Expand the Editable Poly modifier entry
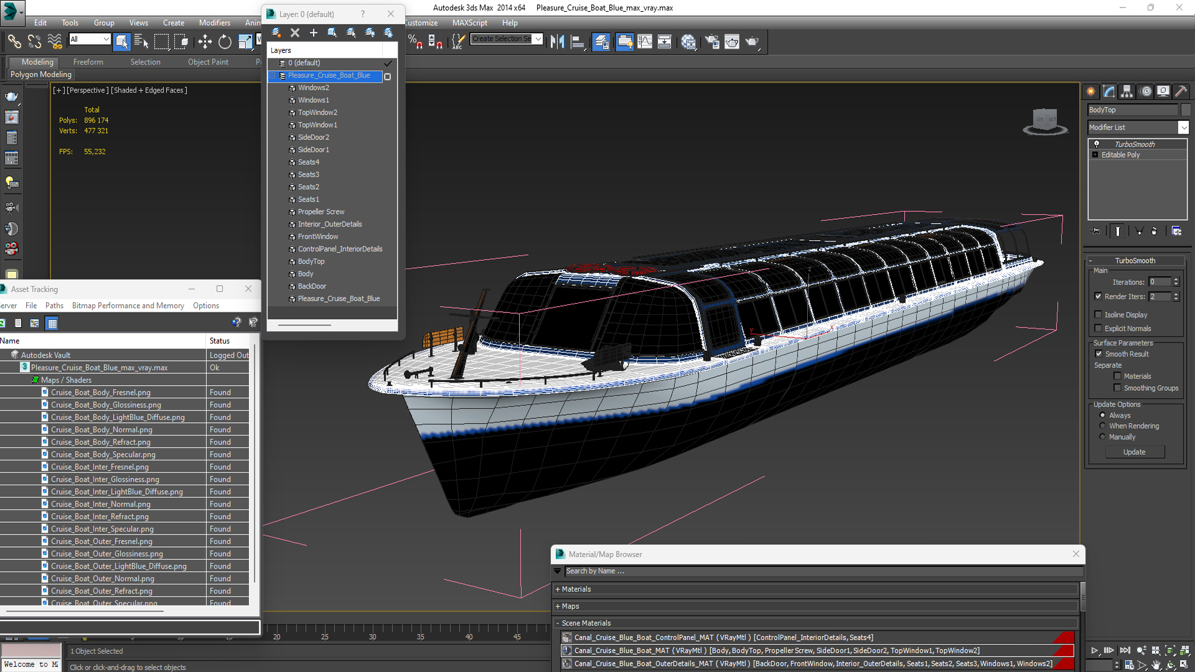The height and width of the screenshot is (672, 1195). 1095,155
